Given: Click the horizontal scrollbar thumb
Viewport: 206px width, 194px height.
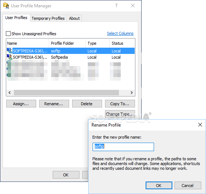Looking at the screenshot, I should click(x=66, y=92).
